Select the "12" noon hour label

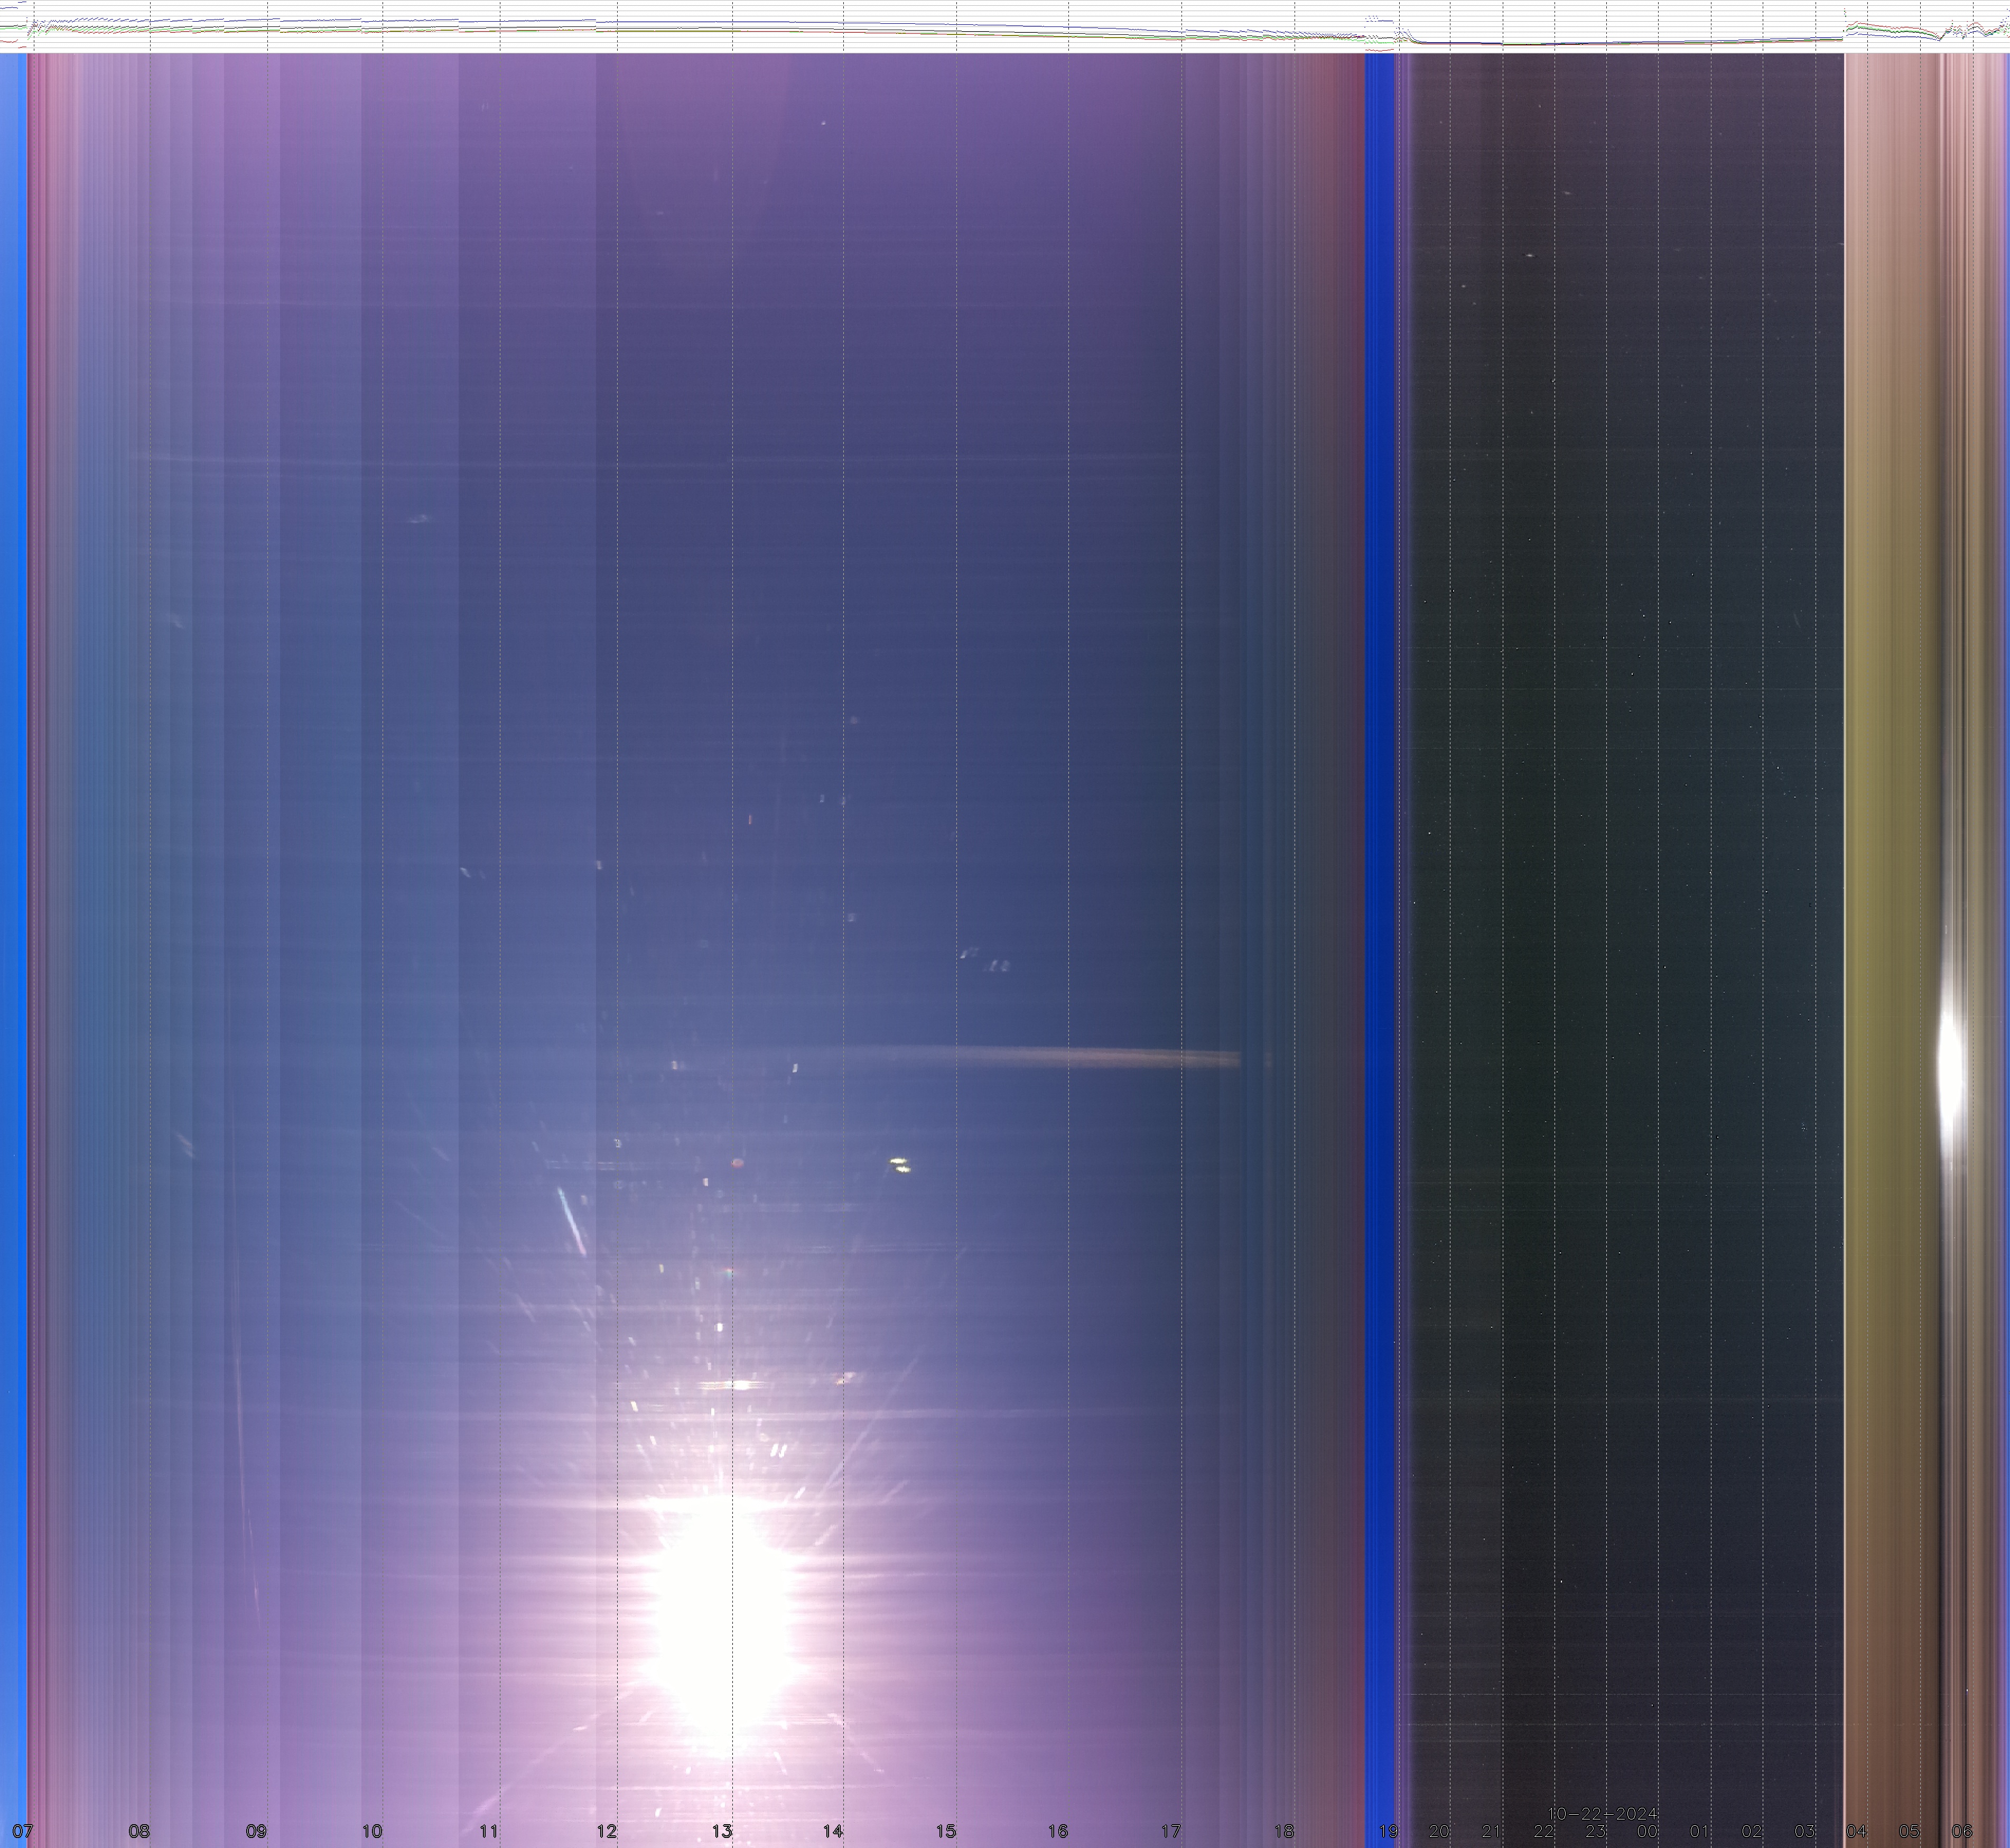[x=606, y=1832]
